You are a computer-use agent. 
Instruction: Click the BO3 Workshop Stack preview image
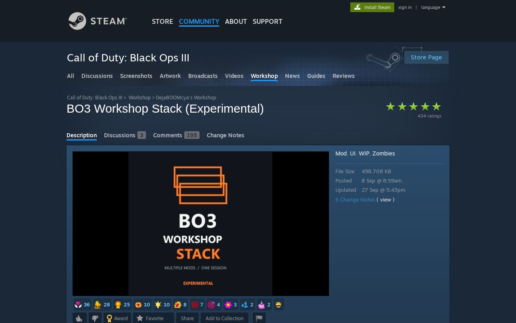201,224
